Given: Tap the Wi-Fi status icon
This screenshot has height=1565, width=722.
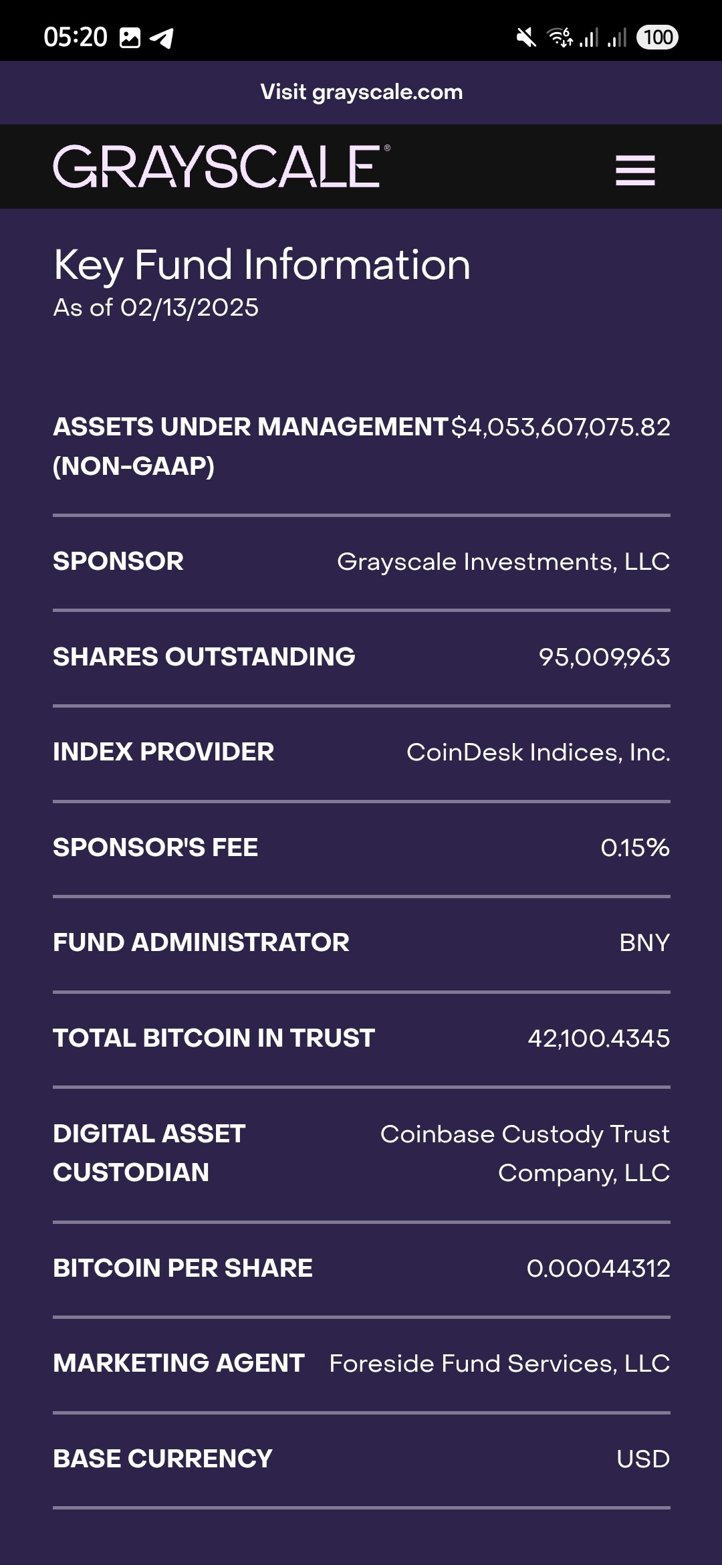Looking at the screenshot, I should pos(560,37).
